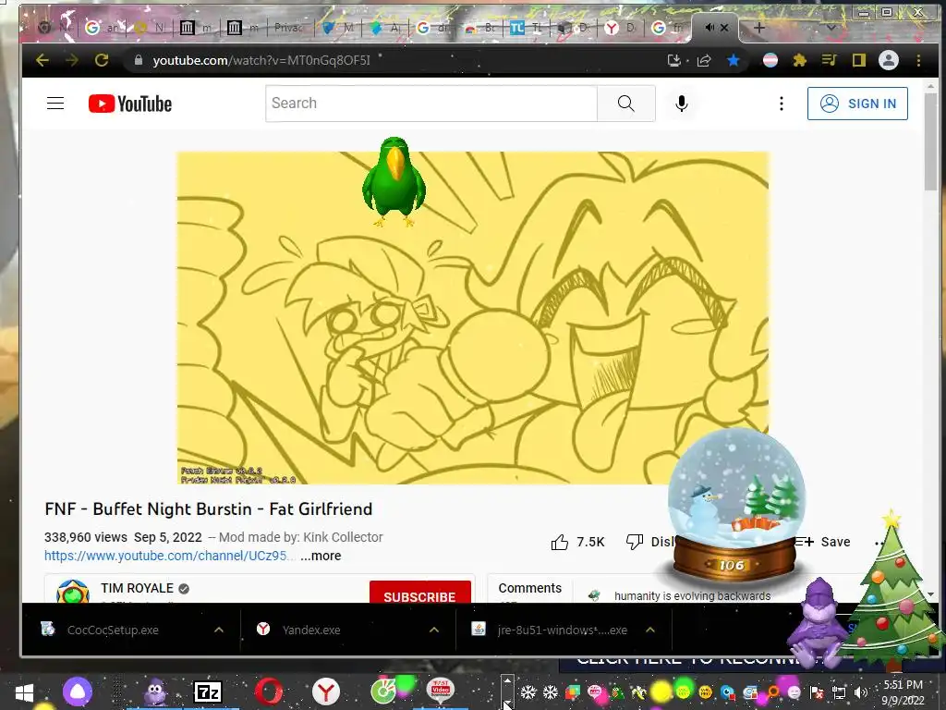946x710 pixels.
Task: Switch to the Google 'dr' tab
Action: (433, 27)
